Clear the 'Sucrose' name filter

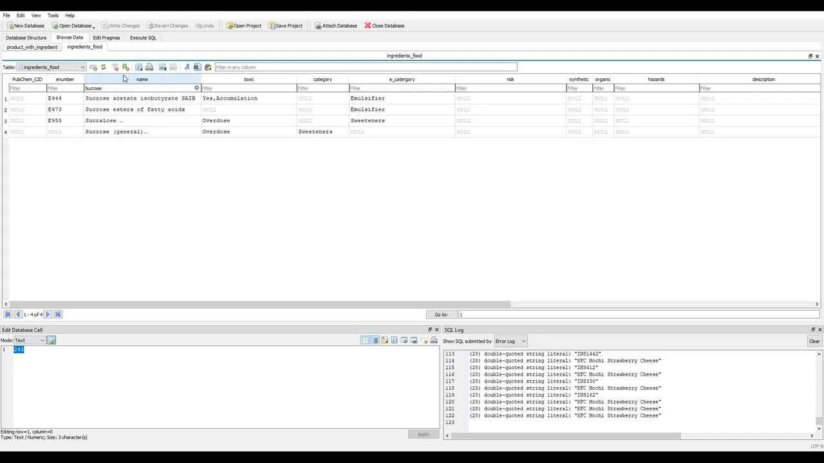pos(196,88)
